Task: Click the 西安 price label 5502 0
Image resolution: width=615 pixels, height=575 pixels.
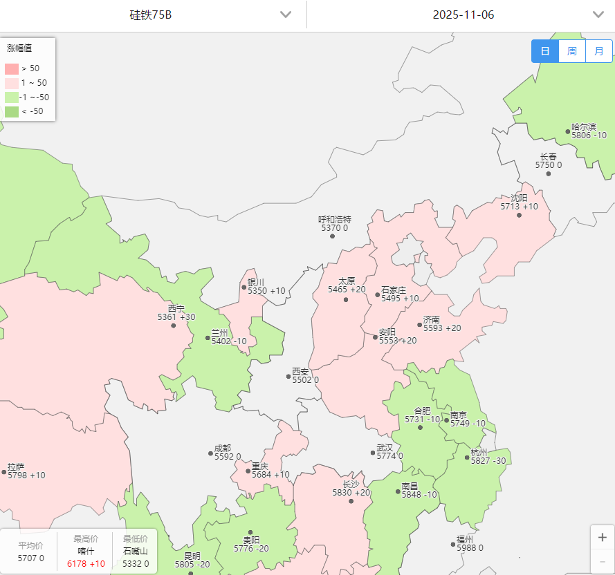Action: pos(305,380)
